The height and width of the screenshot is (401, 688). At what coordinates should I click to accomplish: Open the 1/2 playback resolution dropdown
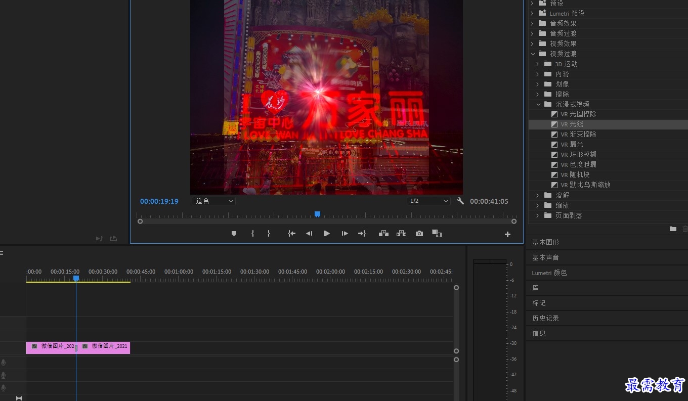(x=428, y=201)
